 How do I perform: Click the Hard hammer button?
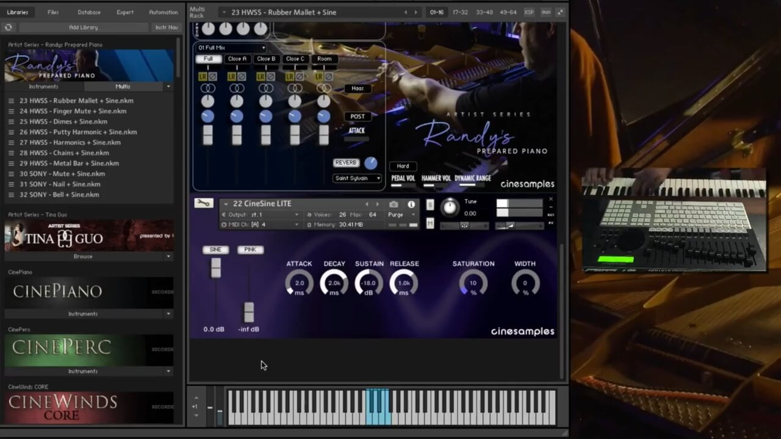coord(403,166)
